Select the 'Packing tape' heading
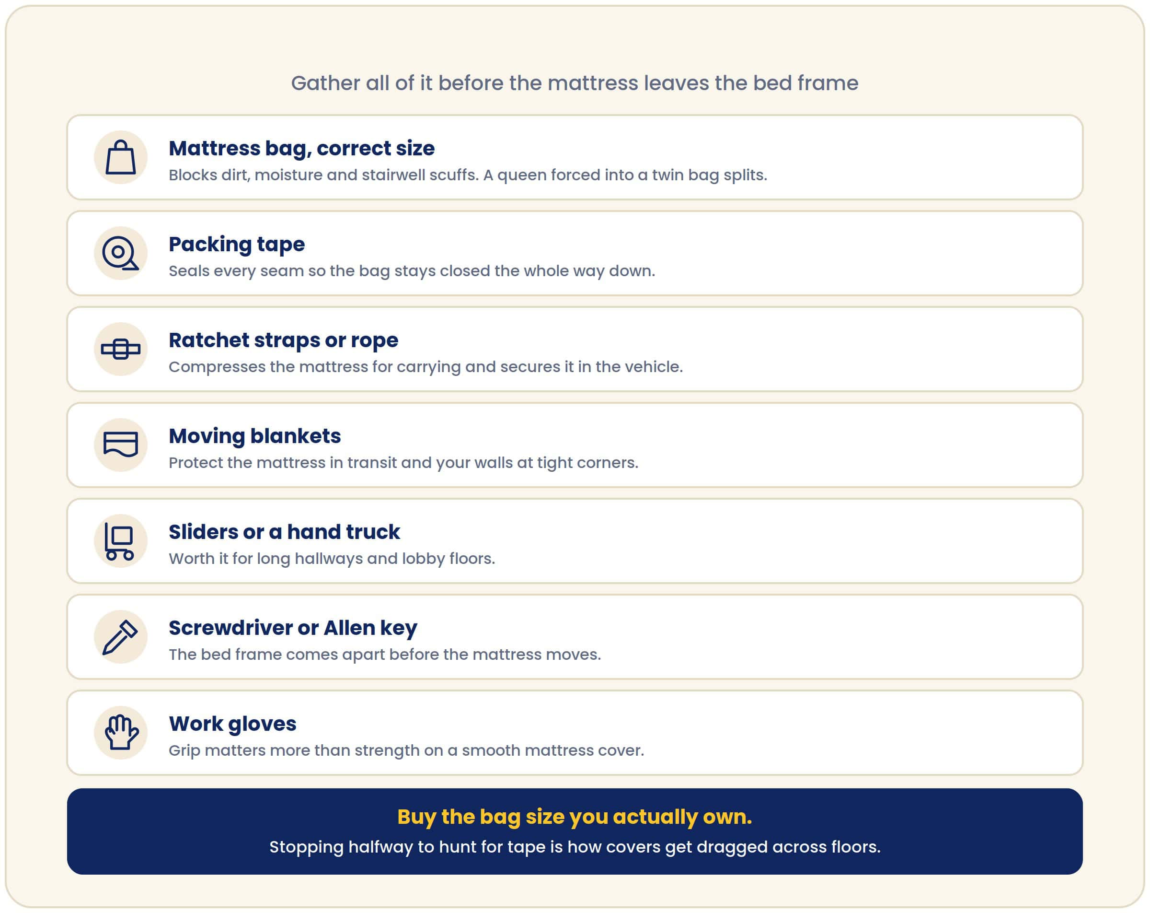Viewport: 1150px width, 913px height. point(237,245)
